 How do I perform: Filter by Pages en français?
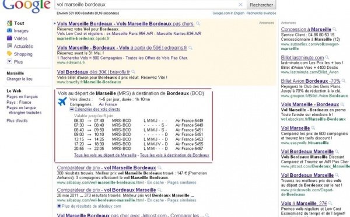tap(22, 97)
